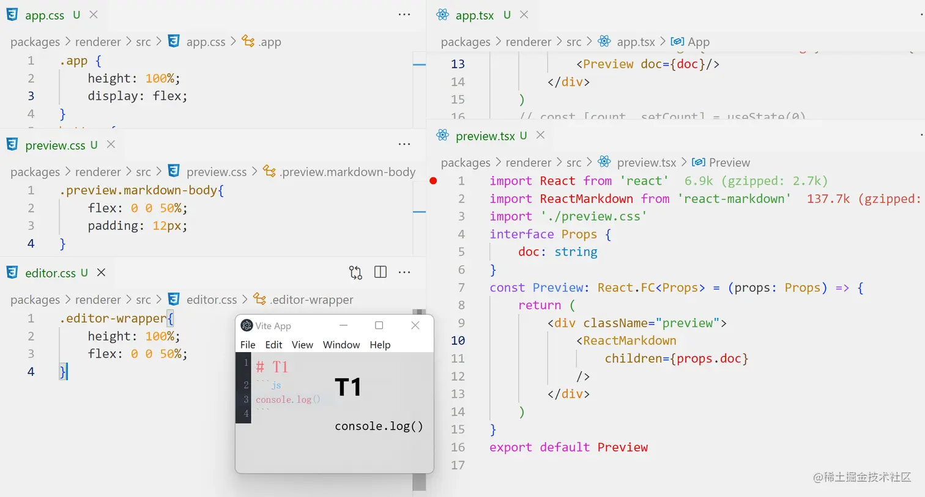Click 'export default Preview' line
The image size is (925, 497).
[x=568, y=447]
